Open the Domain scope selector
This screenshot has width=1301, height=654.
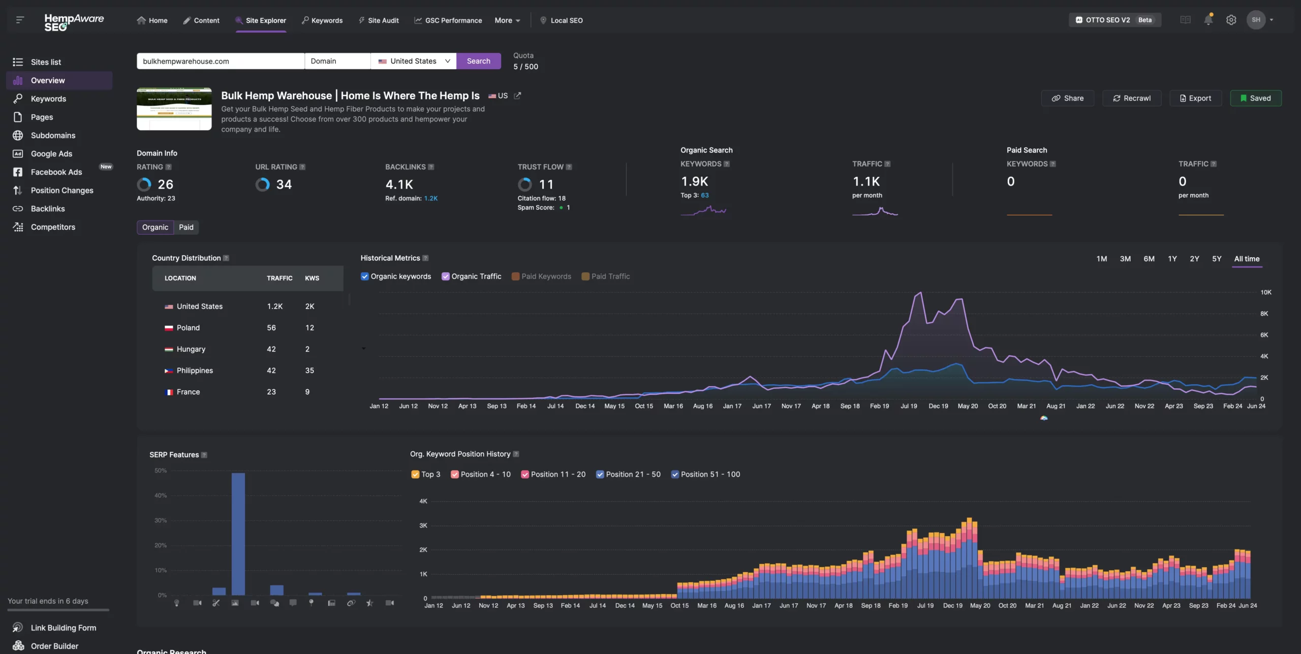pyautogui.click(x=337, y=61)
